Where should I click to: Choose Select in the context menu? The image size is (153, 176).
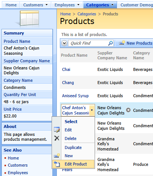71,122
